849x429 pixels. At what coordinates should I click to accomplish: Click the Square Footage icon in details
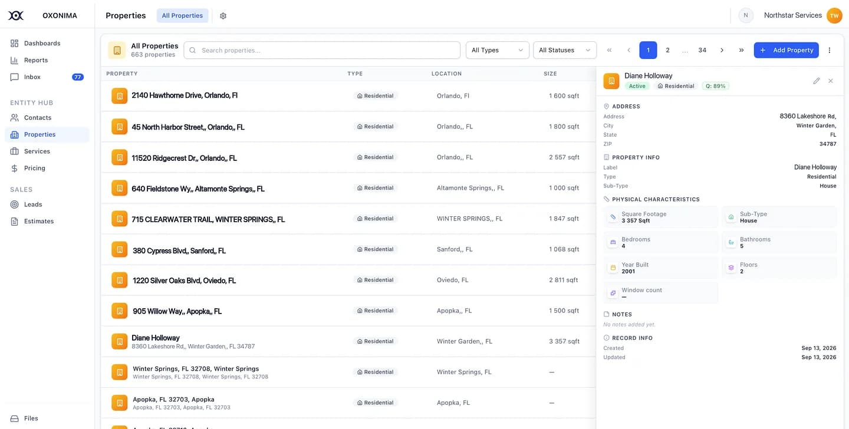[613, 217]
